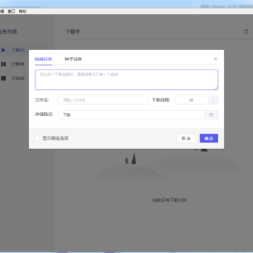Open the 窗口 menu
The height and width of the screenshot is (253, 253).
(x=11, y=11)
